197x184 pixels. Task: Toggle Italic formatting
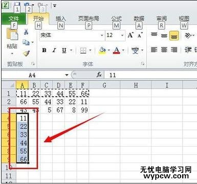pos(54,50)
